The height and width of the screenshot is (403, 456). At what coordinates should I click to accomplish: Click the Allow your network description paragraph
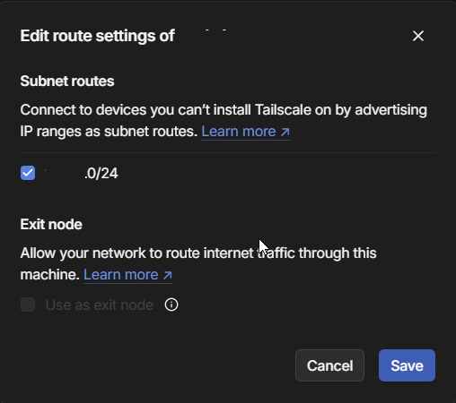tap(198, 264)
